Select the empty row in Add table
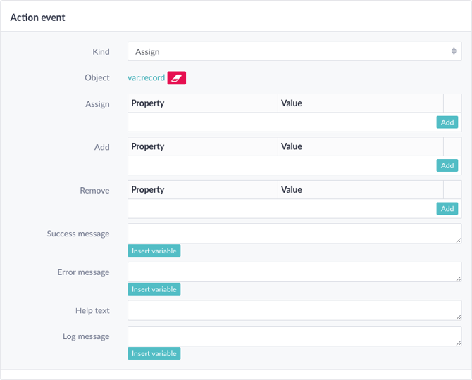This screenshot has width=472, height=380. pyautogui.click(x=282, y=165)
